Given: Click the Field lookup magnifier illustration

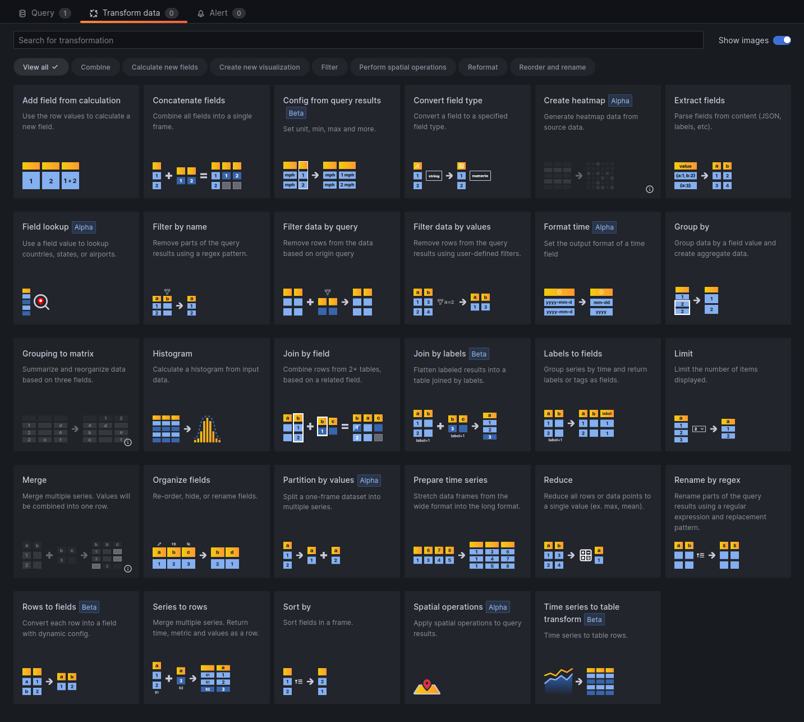Looking at the screenshot, I should (41, 302).
